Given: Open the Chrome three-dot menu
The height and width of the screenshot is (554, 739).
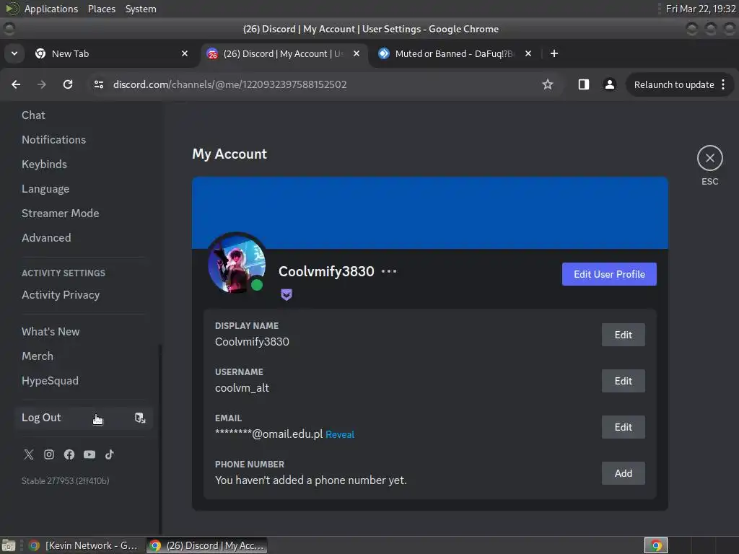Looking at the screenshot, I should tap(723, 84).
